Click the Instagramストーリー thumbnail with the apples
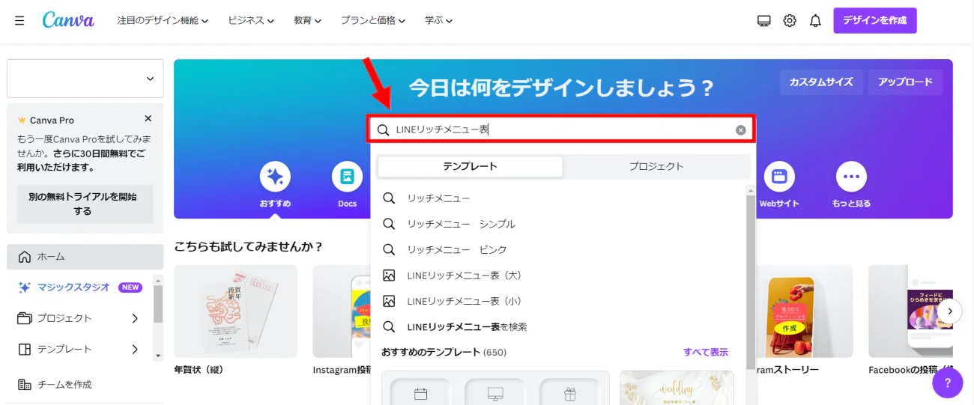The image size is (974, 405). (x=805, y=311)
